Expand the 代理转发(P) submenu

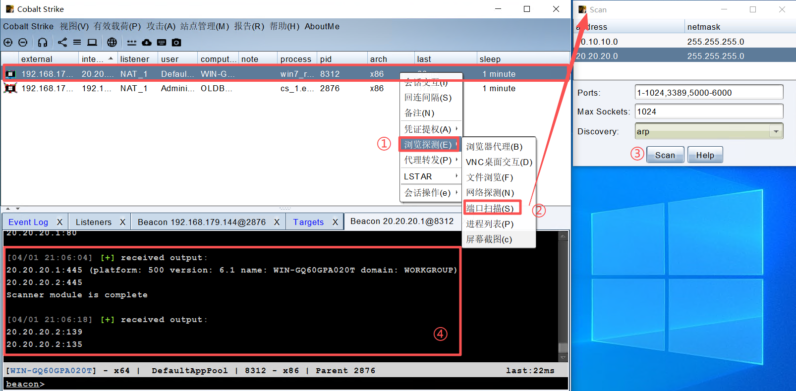(x=456, y=160)
